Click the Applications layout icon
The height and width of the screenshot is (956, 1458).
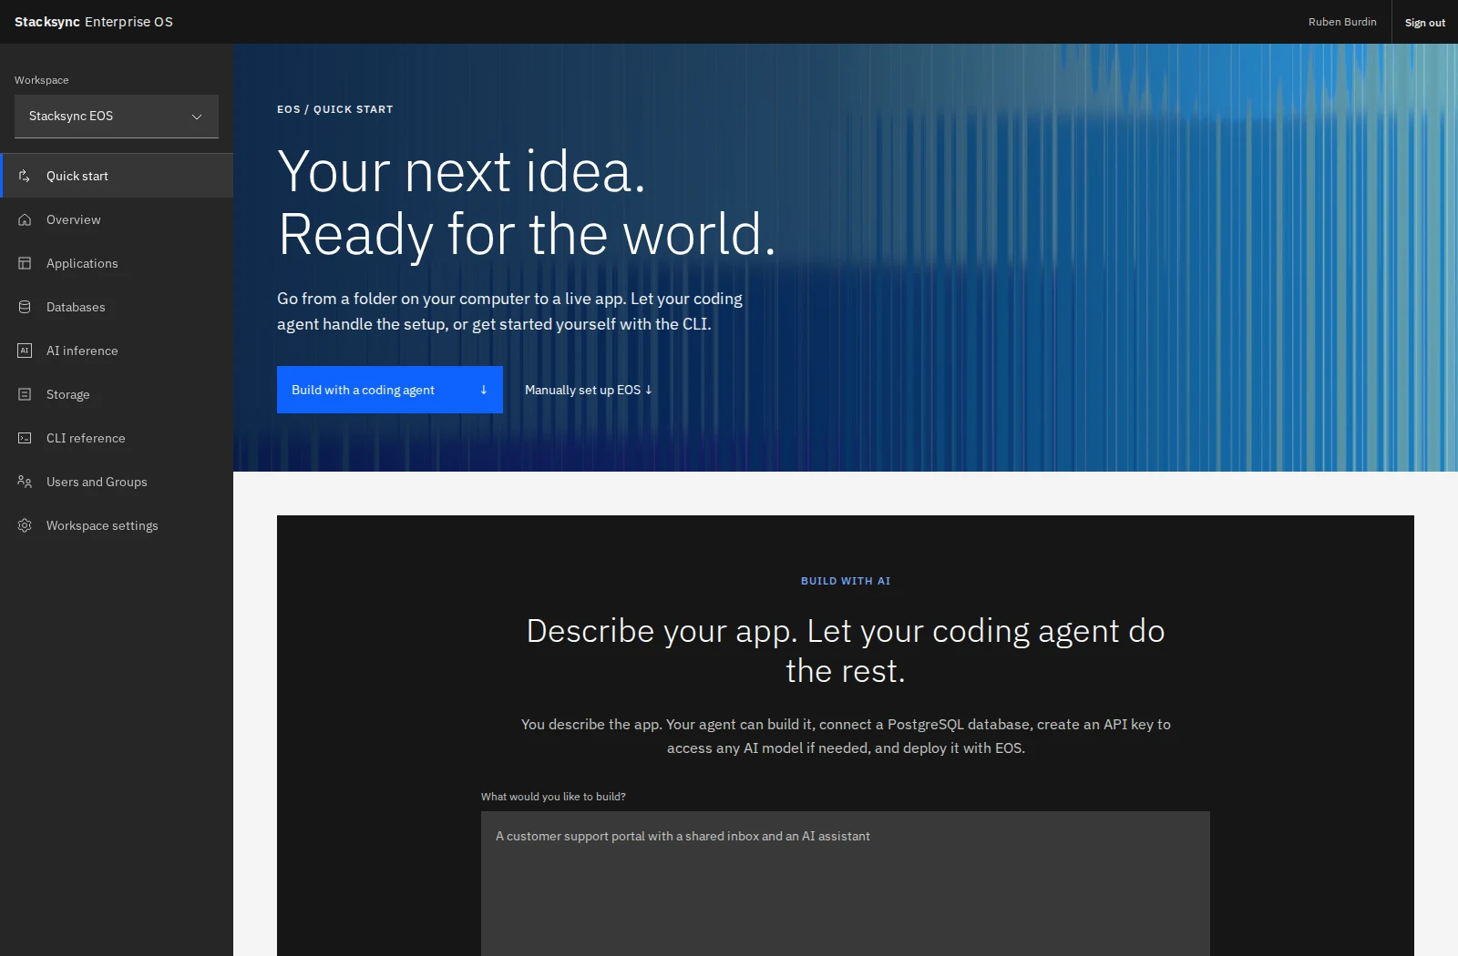pos(25,263)
